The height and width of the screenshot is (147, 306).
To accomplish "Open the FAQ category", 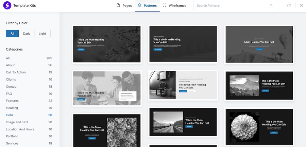I will (29, 94).
